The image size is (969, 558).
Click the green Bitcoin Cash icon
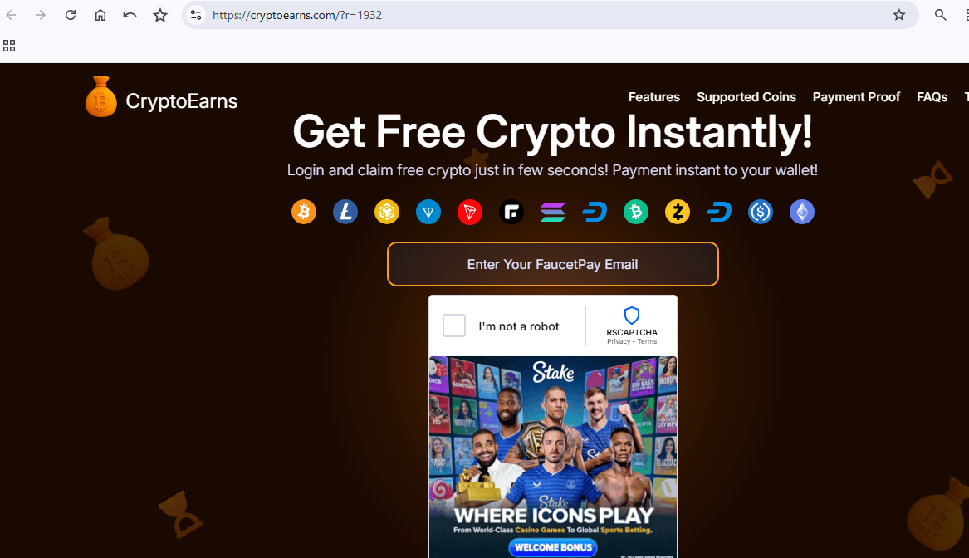click(636, 212)
